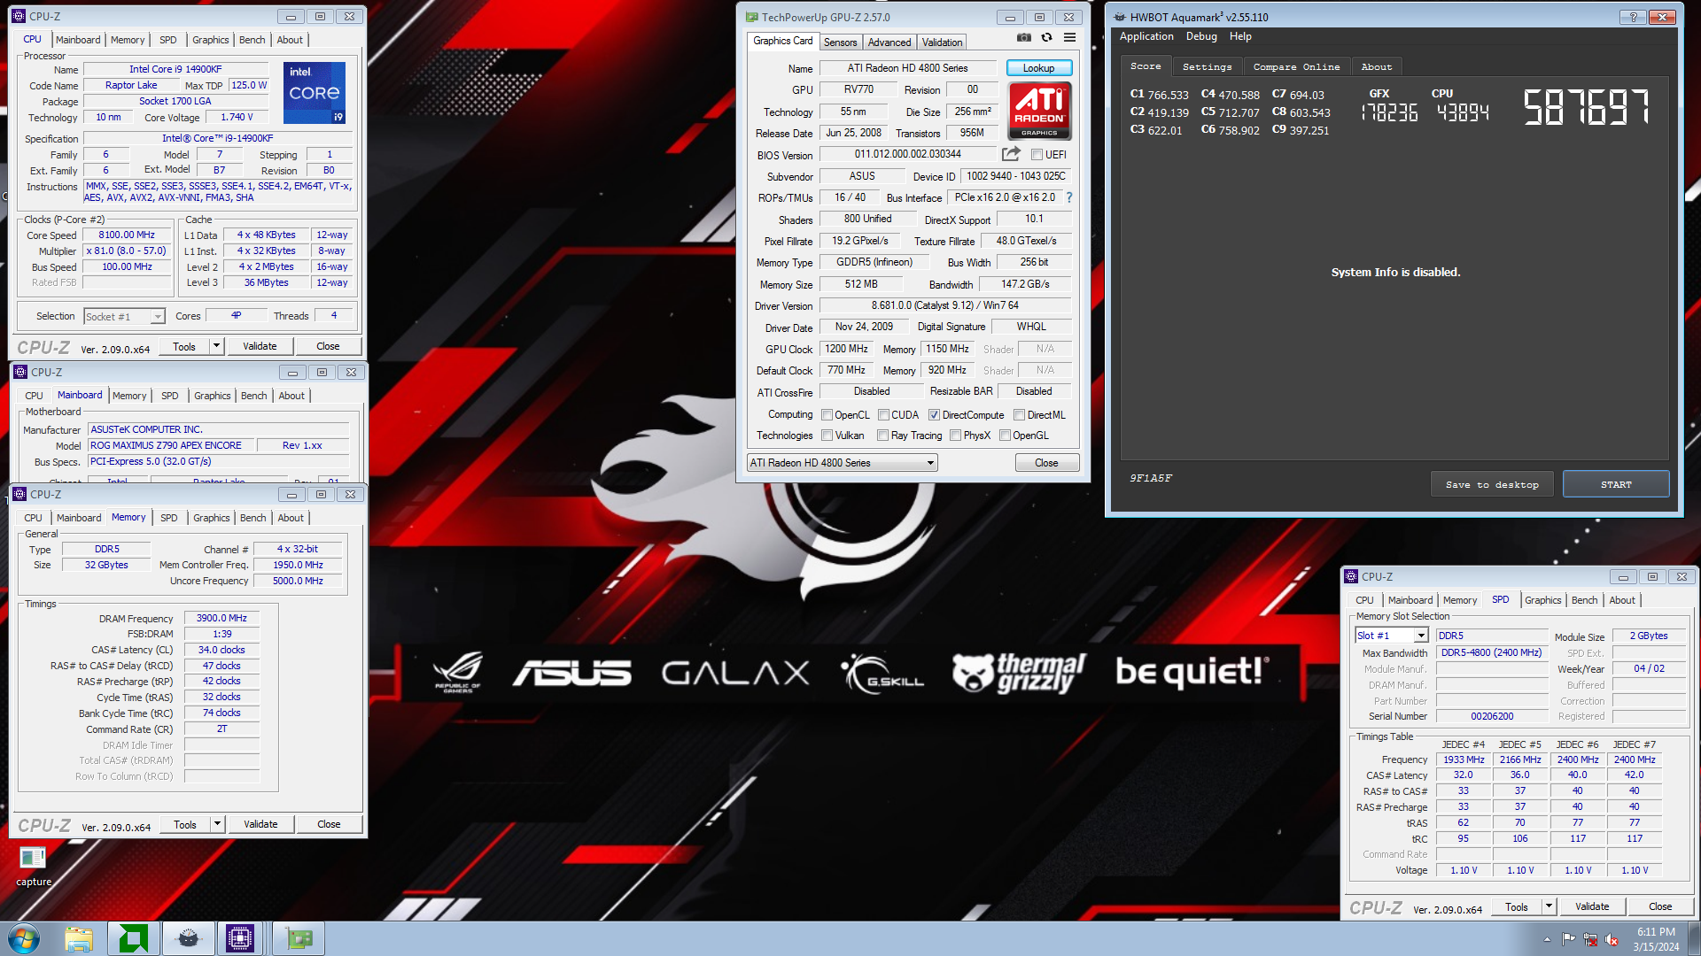Expand the Tools arrow in top CPU-Z window

click(x=216, y=346)
